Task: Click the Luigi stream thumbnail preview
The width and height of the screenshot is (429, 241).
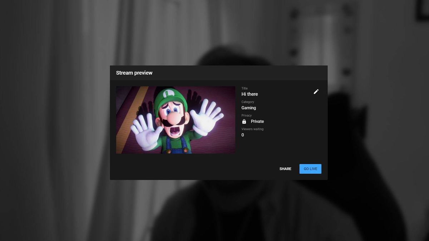Action: [176, 120]
